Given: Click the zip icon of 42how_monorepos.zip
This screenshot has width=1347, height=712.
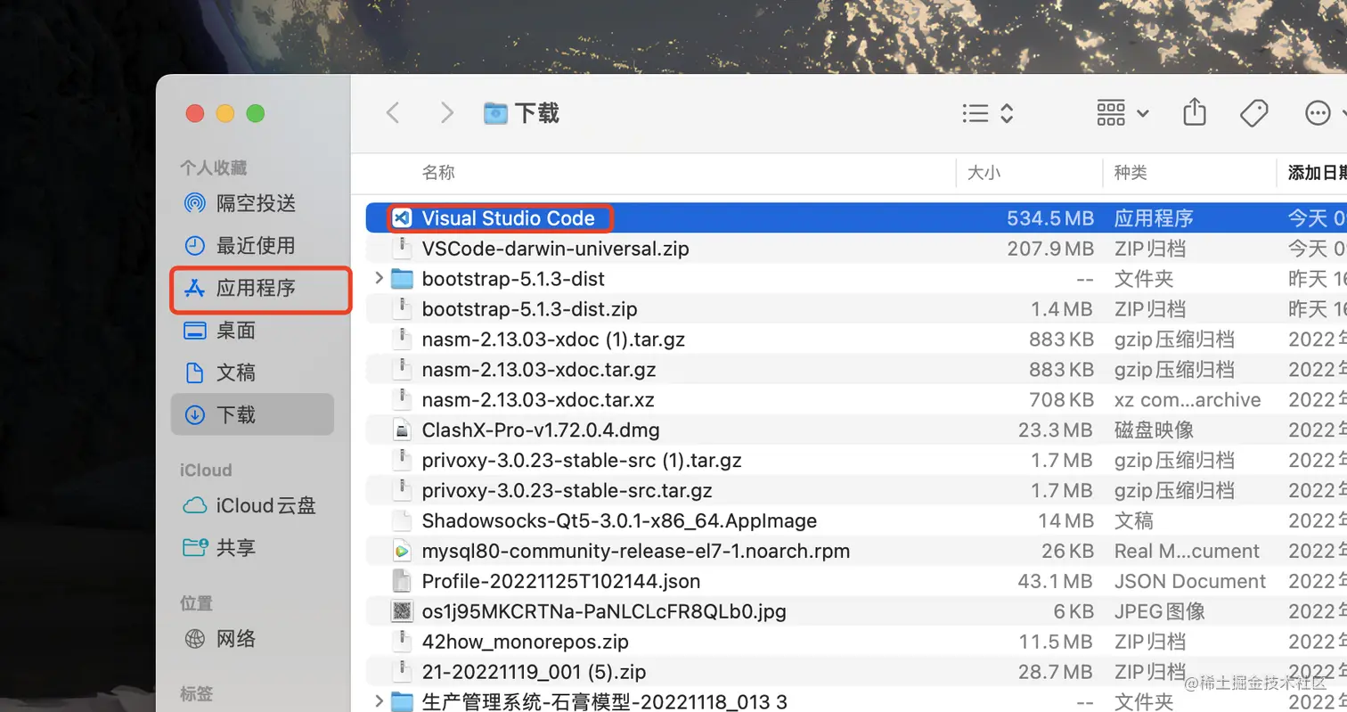Looking at the screenshot, I should tap(403, 642).
